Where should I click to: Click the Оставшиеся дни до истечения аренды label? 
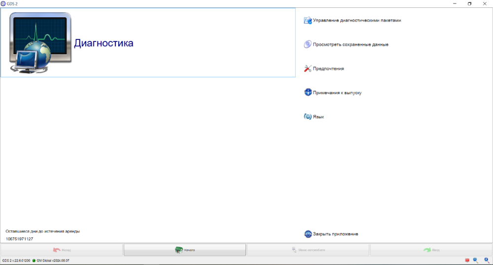click(42, 232)
